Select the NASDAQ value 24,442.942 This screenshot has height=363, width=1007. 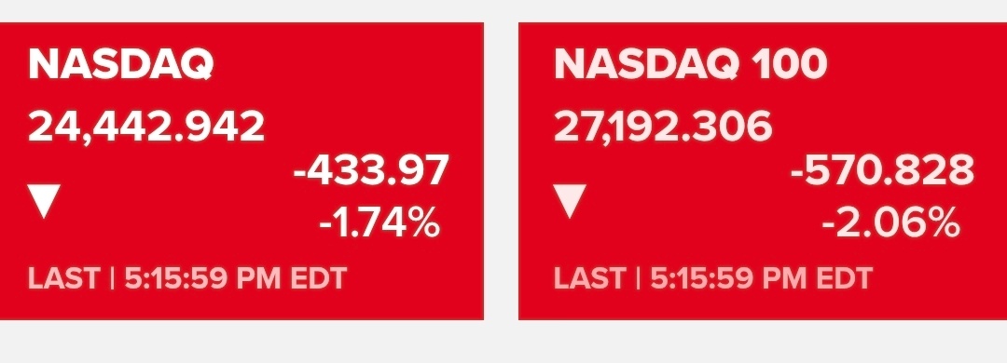tap(146, 127)
